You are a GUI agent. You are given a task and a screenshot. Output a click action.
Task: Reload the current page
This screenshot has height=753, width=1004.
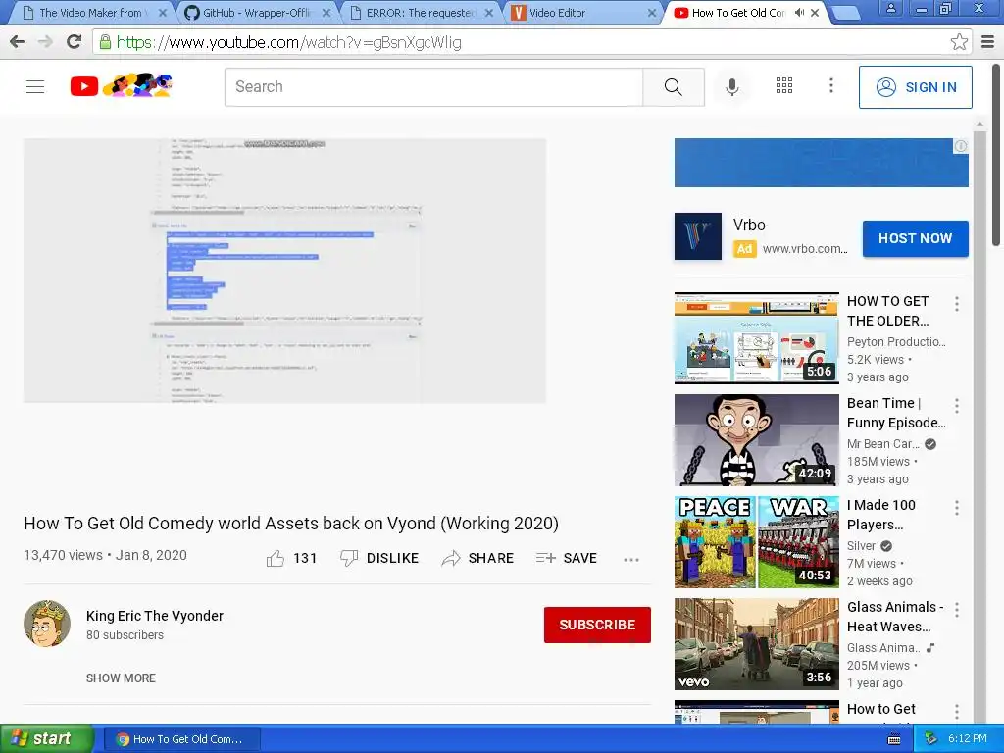click(75, 41)
